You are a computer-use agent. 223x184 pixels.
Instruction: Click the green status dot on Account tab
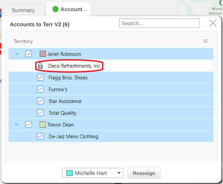pos(55,9)
